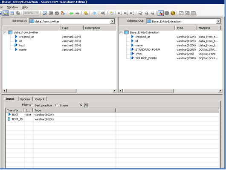Image resolution: width=226 pixels, height=170 pixels.
Task: Click the stacked gray windows toolbar icon
Action: point(18,13)
